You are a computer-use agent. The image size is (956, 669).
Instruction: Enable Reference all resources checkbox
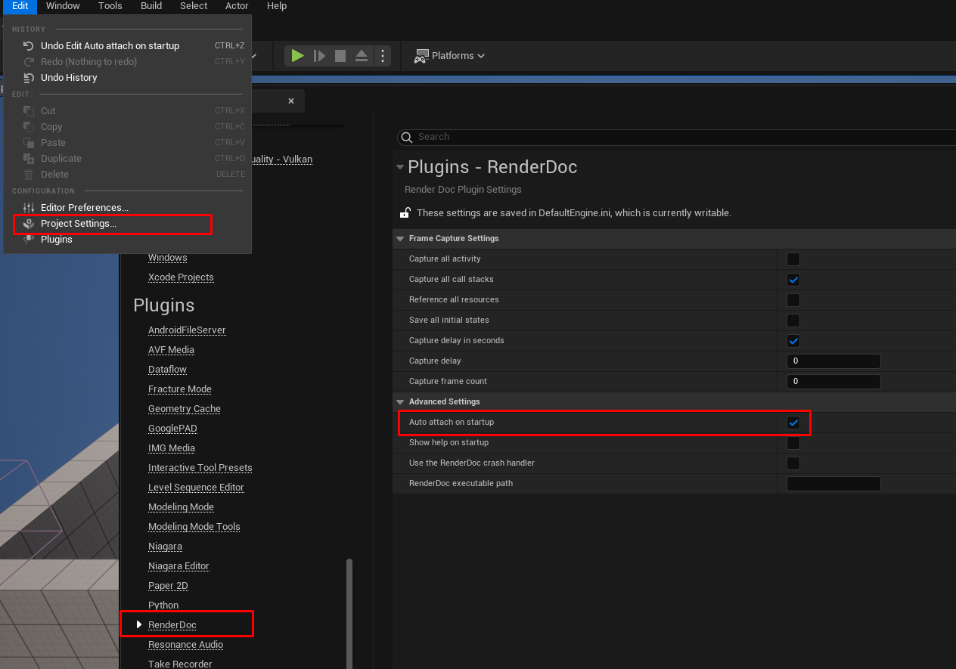(793, 300)
